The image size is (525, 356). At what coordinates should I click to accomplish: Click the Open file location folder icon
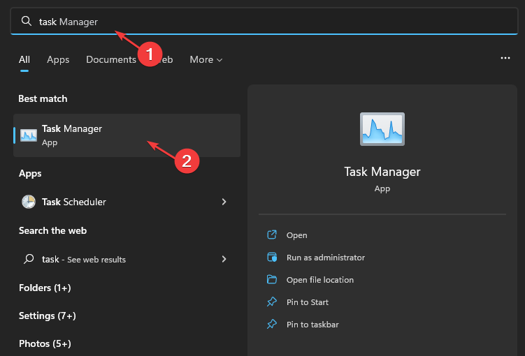pos(272,279)
